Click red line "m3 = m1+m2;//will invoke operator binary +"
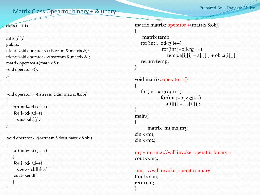 pyautogui.click(x=183, y=153)
